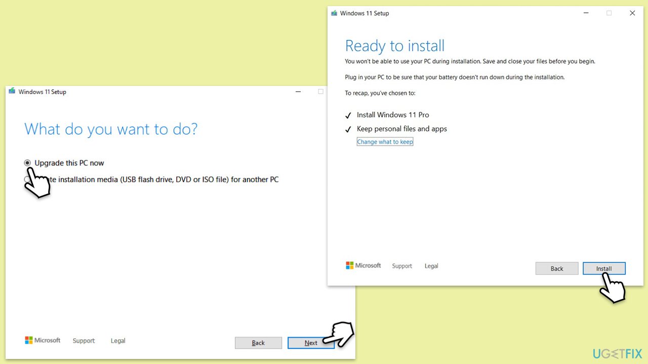Screen dimensions: 648x364
Task: Open Legal link in the 'Ready to install' window
Action: tap(431, 266)
